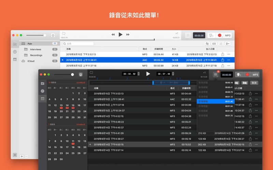The height and width of the screenshot is (170, 273).
Task: Open the MP3 format selector in the light window
Action: point(228,35)
